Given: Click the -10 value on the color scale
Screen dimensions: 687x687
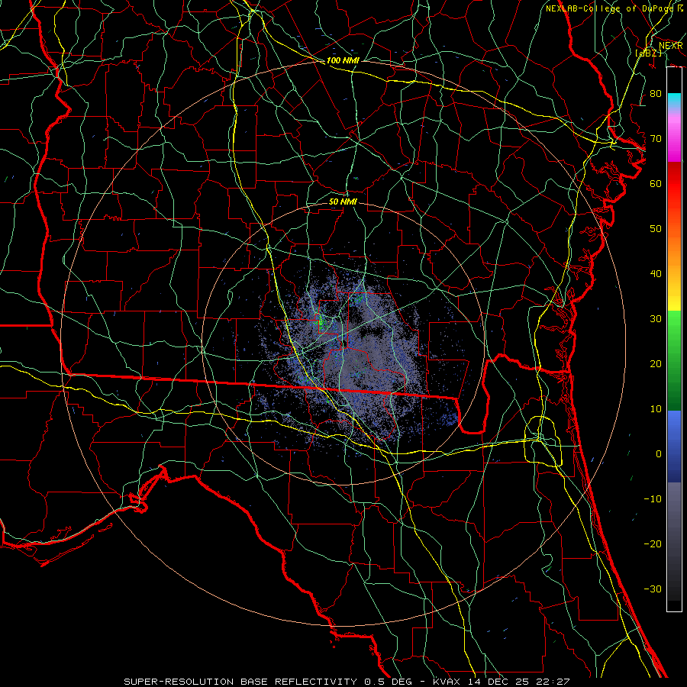Looking at the screenshot, I should click(653, 498).
